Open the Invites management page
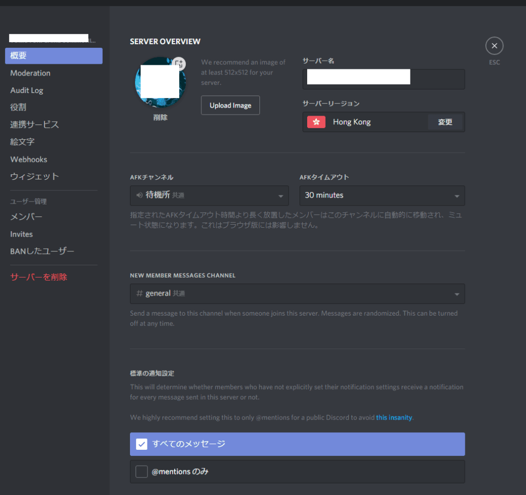 click(x=22, y=234)
